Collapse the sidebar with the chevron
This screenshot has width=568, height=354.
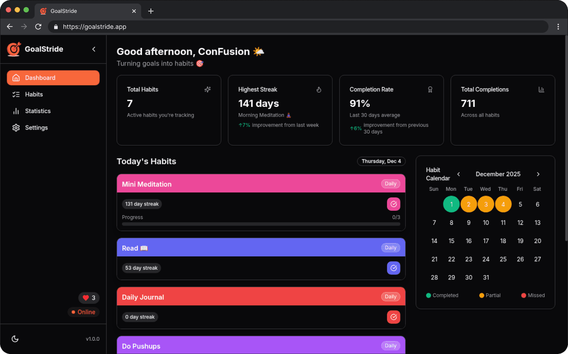coord(94,49)
